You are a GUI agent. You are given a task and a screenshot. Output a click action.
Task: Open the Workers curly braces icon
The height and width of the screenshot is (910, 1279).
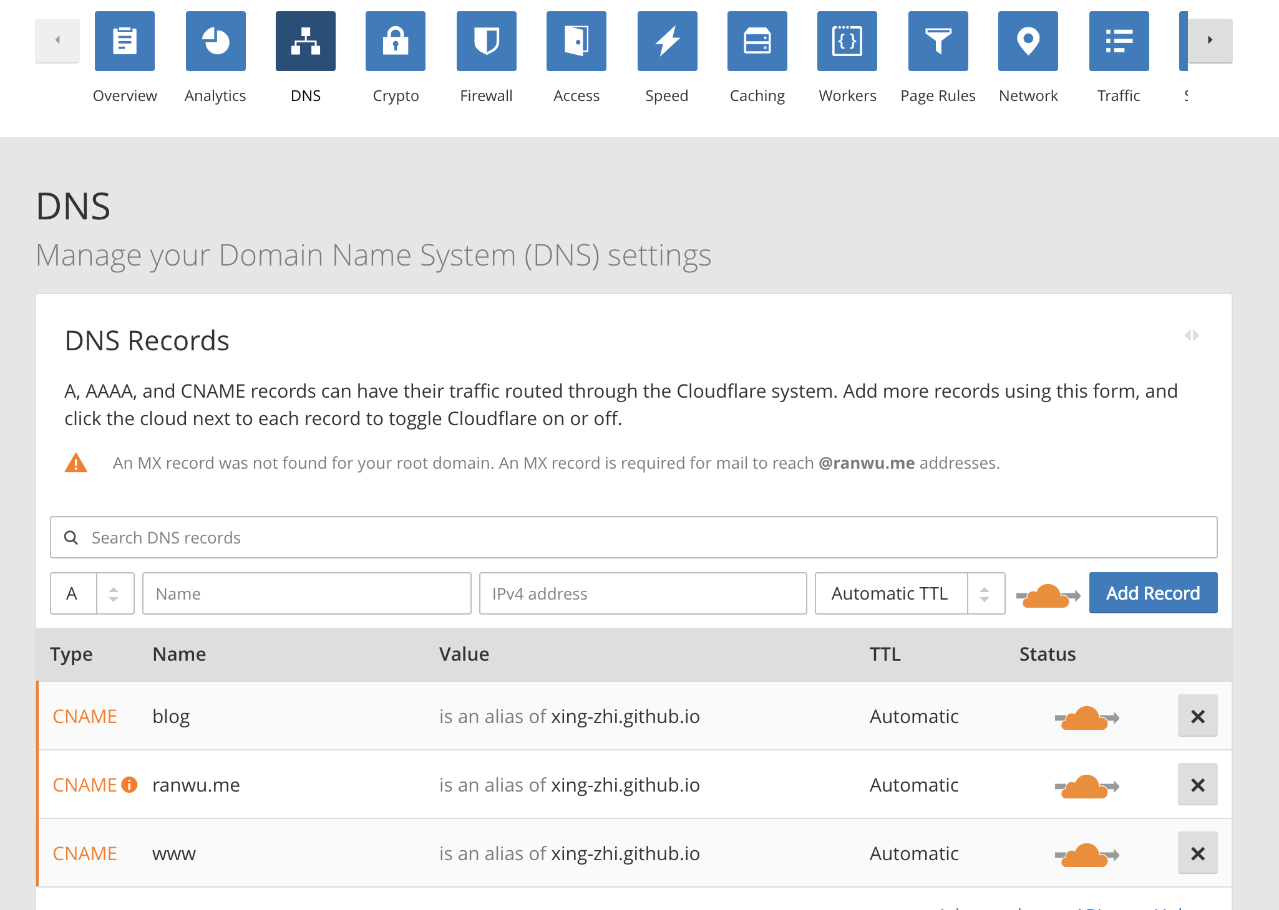point(847,41)
